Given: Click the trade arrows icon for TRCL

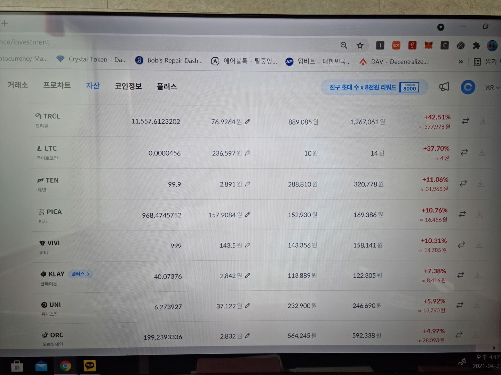Looking at the screenshot, I should pos(465,121).
